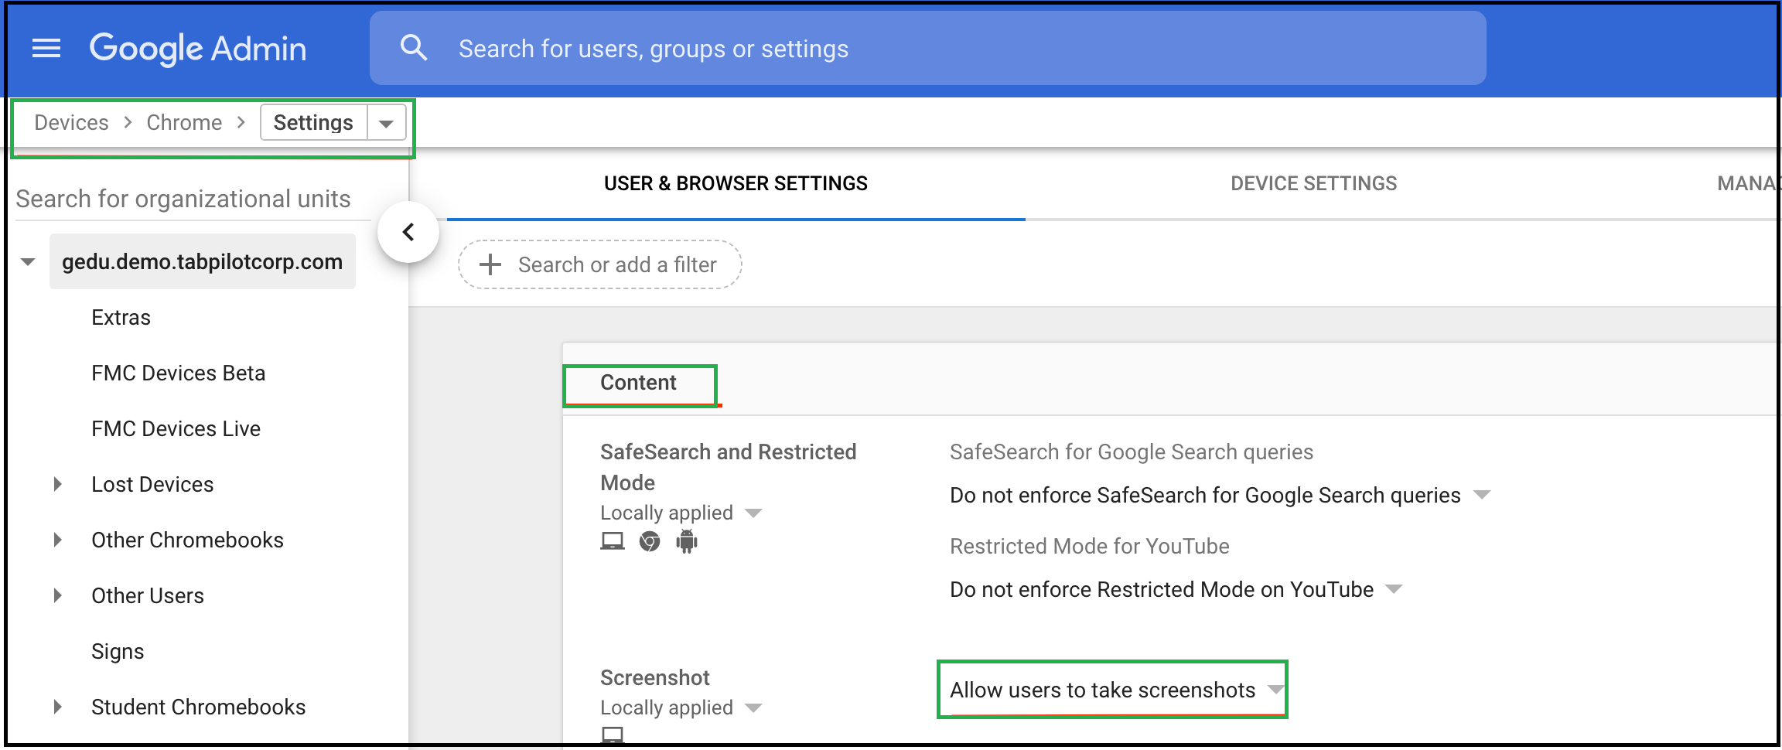The image size is (1782, 750).
Task: Click Restricted Mode for YouTube label
Action: pos(1089,546)
